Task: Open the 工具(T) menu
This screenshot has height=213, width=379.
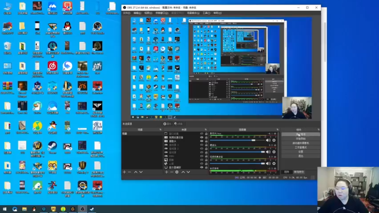Action: click(206, 13)
